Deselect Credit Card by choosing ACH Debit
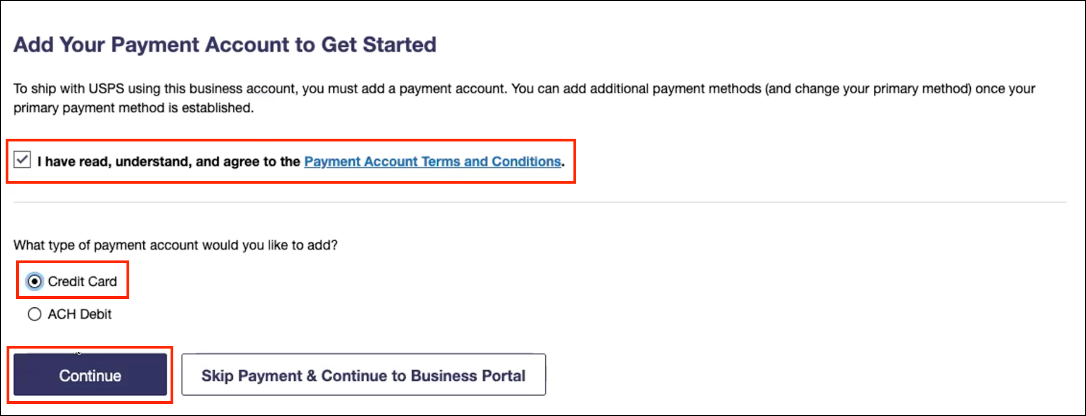Image resolution: width=1086 pixels, height=416 pixels. point(33,314)
